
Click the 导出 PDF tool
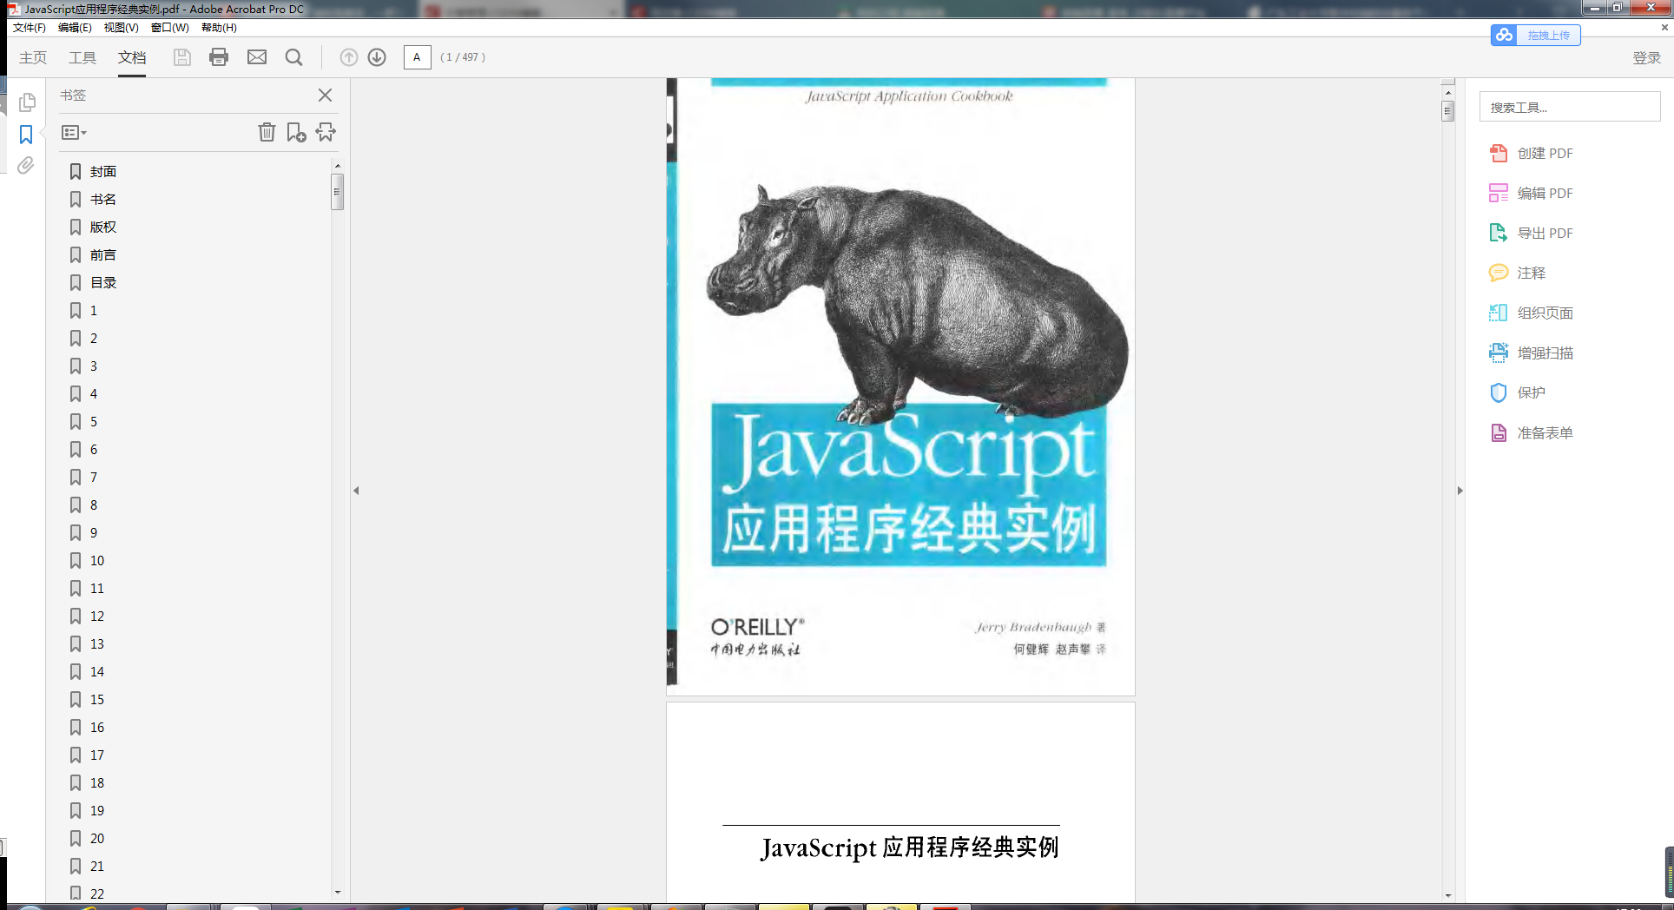(x=1545, y=233)
